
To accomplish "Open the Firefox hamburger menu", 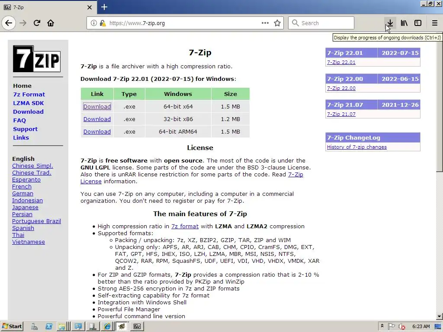I will pos(435,23).
